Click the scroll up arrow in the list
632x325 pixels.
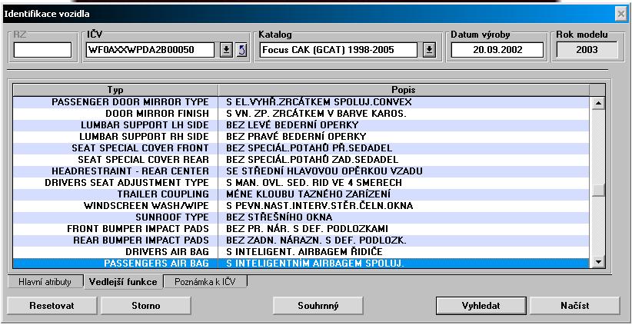[599, 102]
